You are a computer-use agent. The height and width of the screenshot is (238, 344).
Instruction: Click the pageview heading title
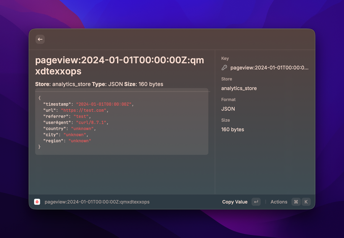click(x=119, y=66)
